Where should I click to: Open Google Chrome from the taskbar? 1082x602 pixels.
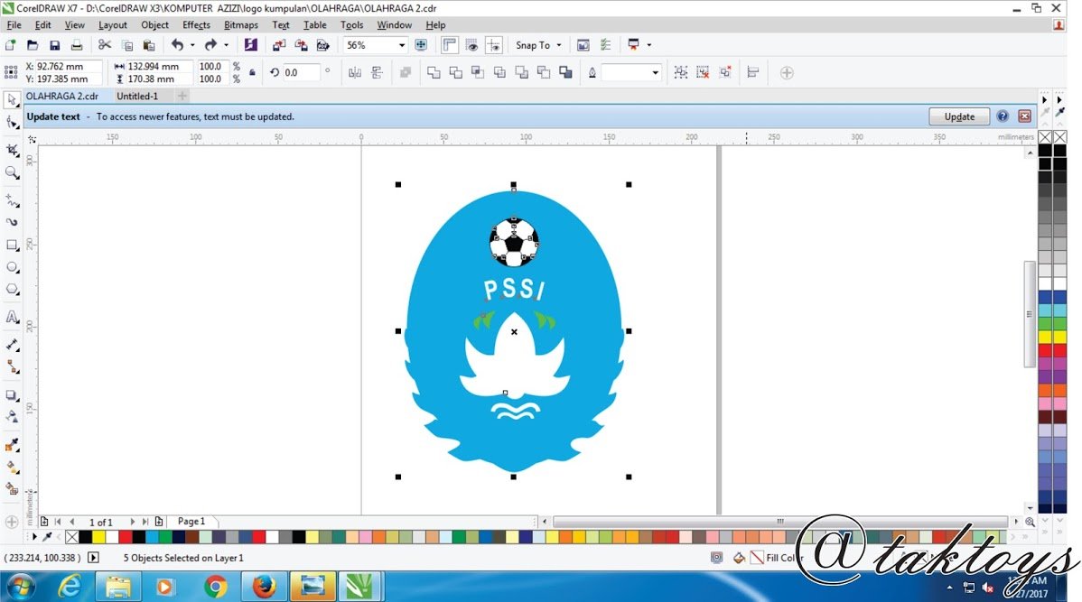(x=216, y=587)
